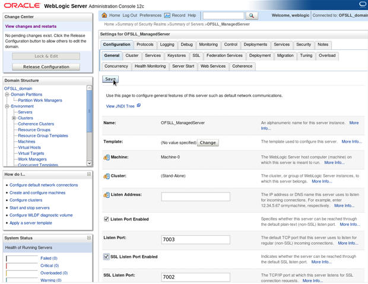
Task: Click Domain Structure scroll down arrow
Action: [89, 163]
